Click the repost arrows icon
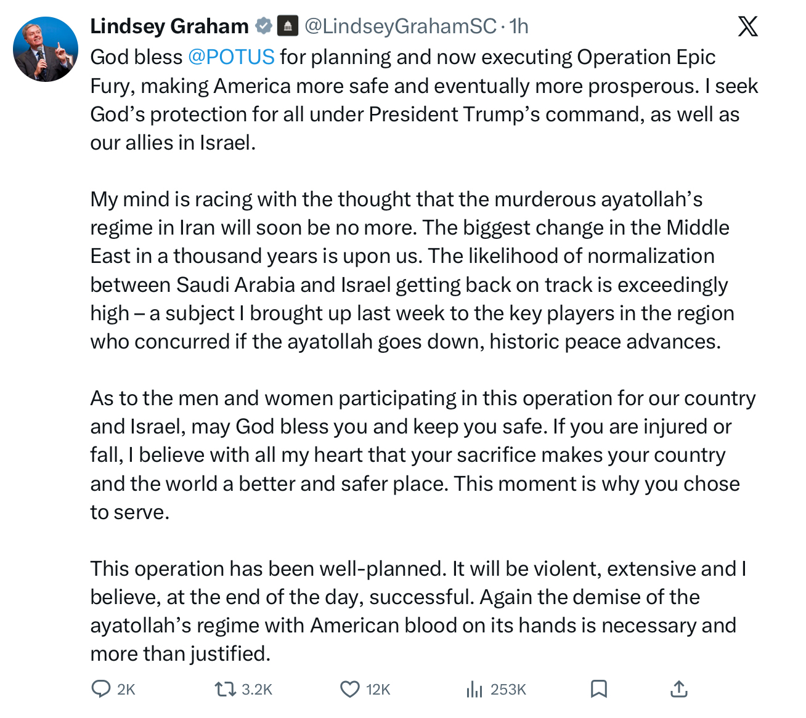The height and width of the screenshot is (718, 806). pos(226,688)
